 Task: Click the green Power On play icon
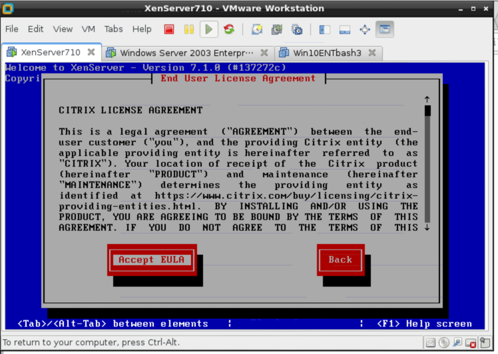[209, 30]
